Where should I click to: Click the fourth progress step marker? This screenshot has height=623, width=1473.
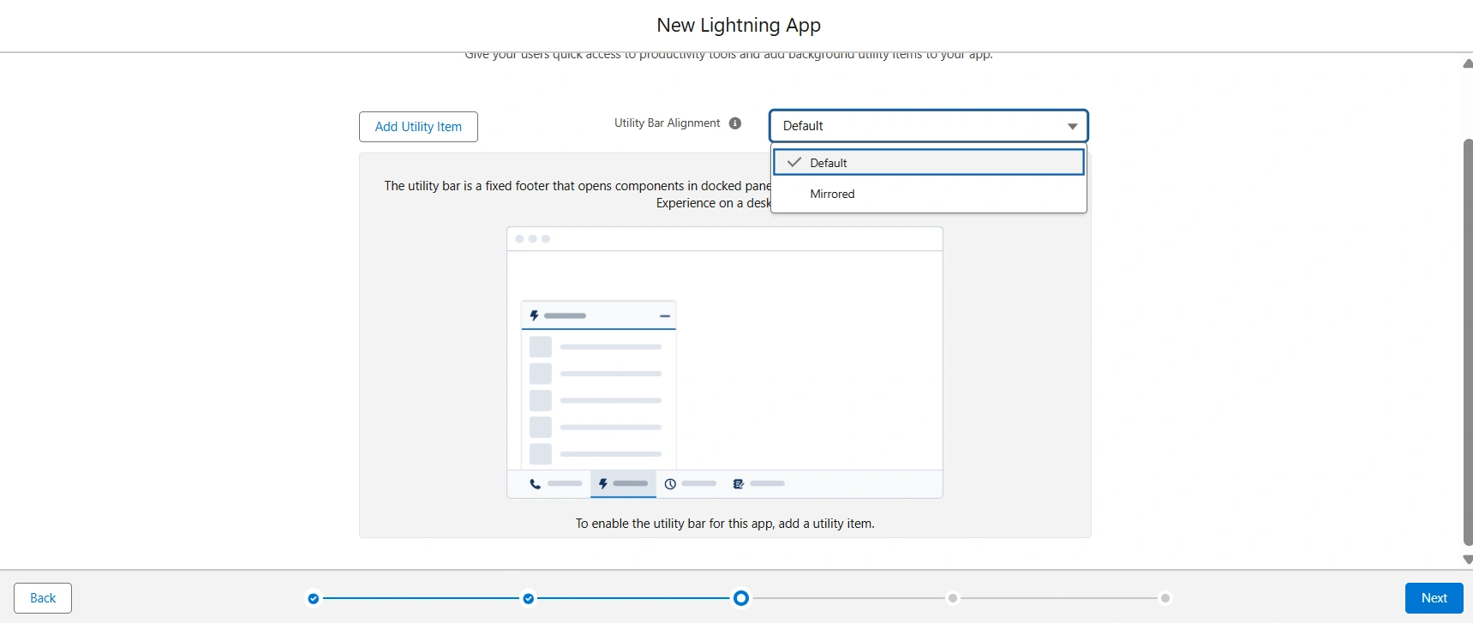click(953, 598)
